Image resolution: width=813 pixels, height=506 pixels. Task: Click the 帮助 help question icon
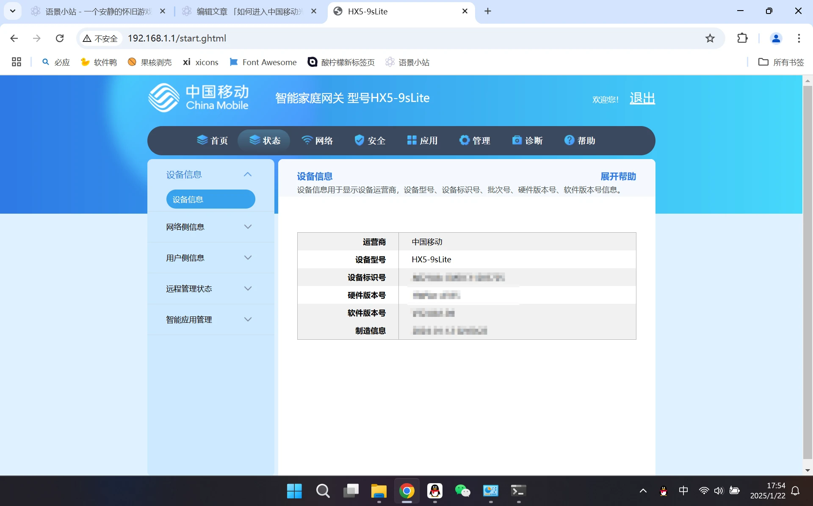pyautogui.click(x=569, y=140)
